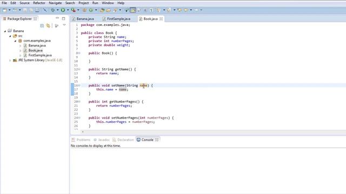Click the Run Last Tool icon with red toolbox
346x194 pixels.
(x=74, y=10)
